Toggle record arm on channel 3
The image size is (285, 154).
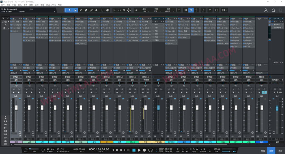pos(40,92)
